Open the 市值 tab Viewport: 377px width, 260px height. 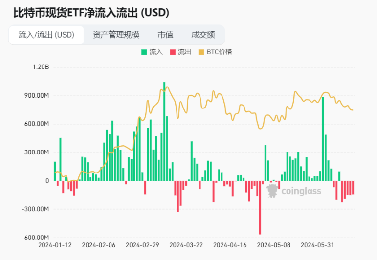(165, 35)
